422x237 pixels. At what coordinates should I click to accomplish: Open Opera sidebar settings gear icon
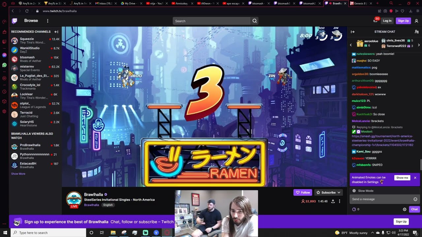4,111
